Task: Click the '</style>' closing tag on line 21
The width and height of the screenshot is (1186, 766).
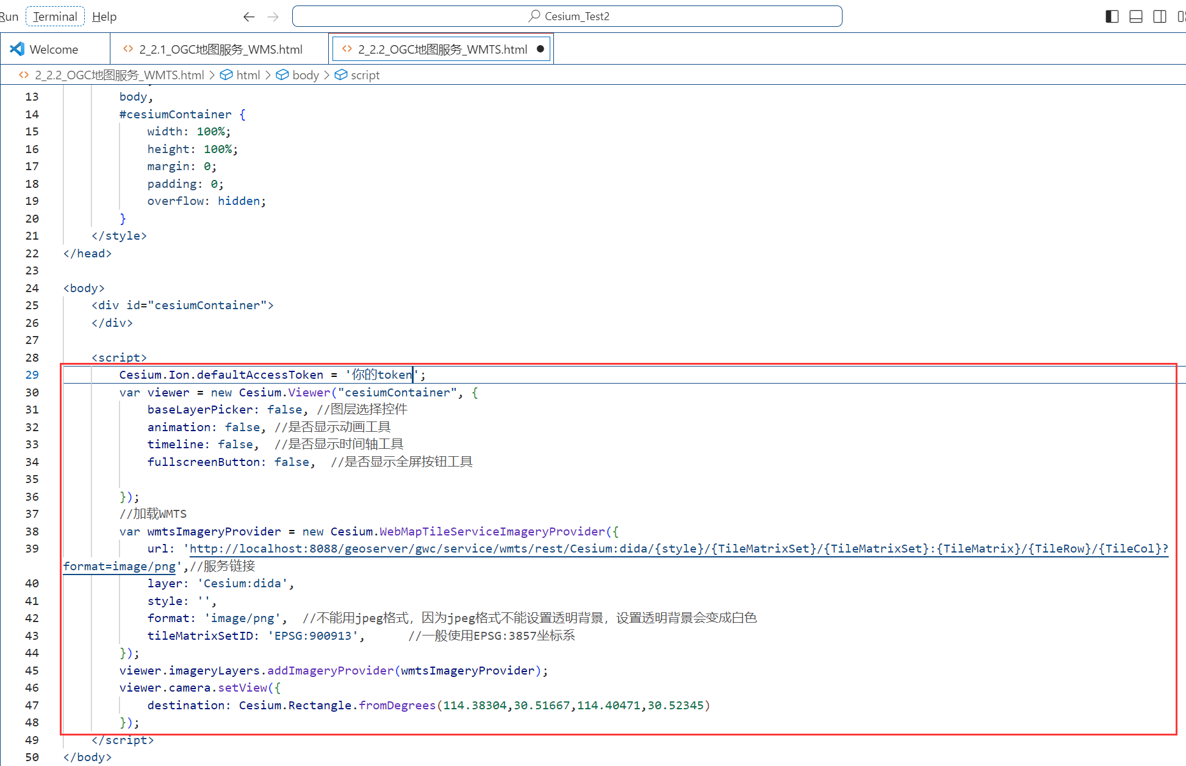Action: point(119,236)
